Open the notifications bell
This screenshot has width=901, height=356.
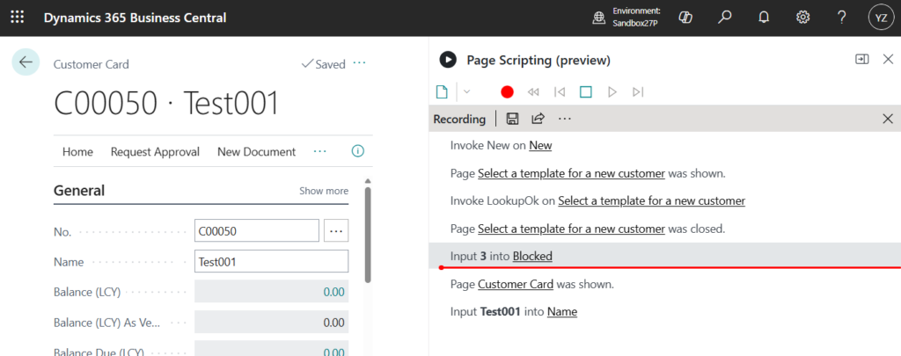tap(764, 18)
